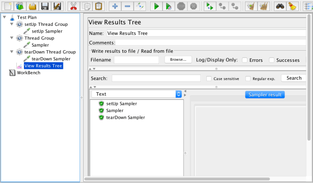Select Sampler under Thread Group
Image resolution: width=313 pixels, height=183 pixels.
click(40, 45)
